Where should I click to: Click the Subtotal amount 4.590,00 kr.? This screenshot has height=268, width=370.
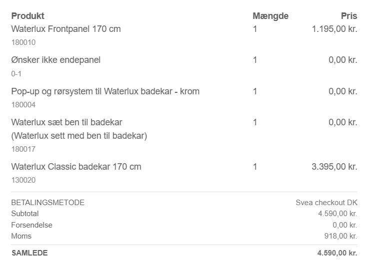coord(337,214)
